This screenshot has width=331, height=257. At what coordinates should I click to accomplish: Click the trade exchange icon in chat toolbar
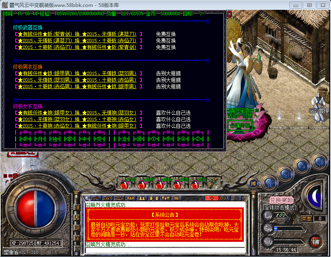click(x=107, y=198)
